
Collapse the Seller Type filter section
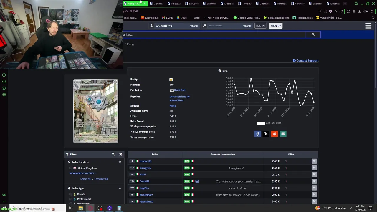point(120,188)
